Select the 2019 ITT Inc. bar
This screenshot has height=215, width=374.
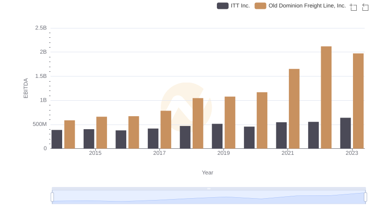[x=217, y=136]
